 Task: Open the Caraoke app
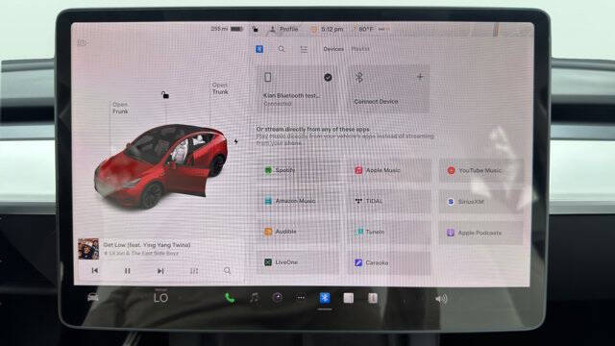389,262
